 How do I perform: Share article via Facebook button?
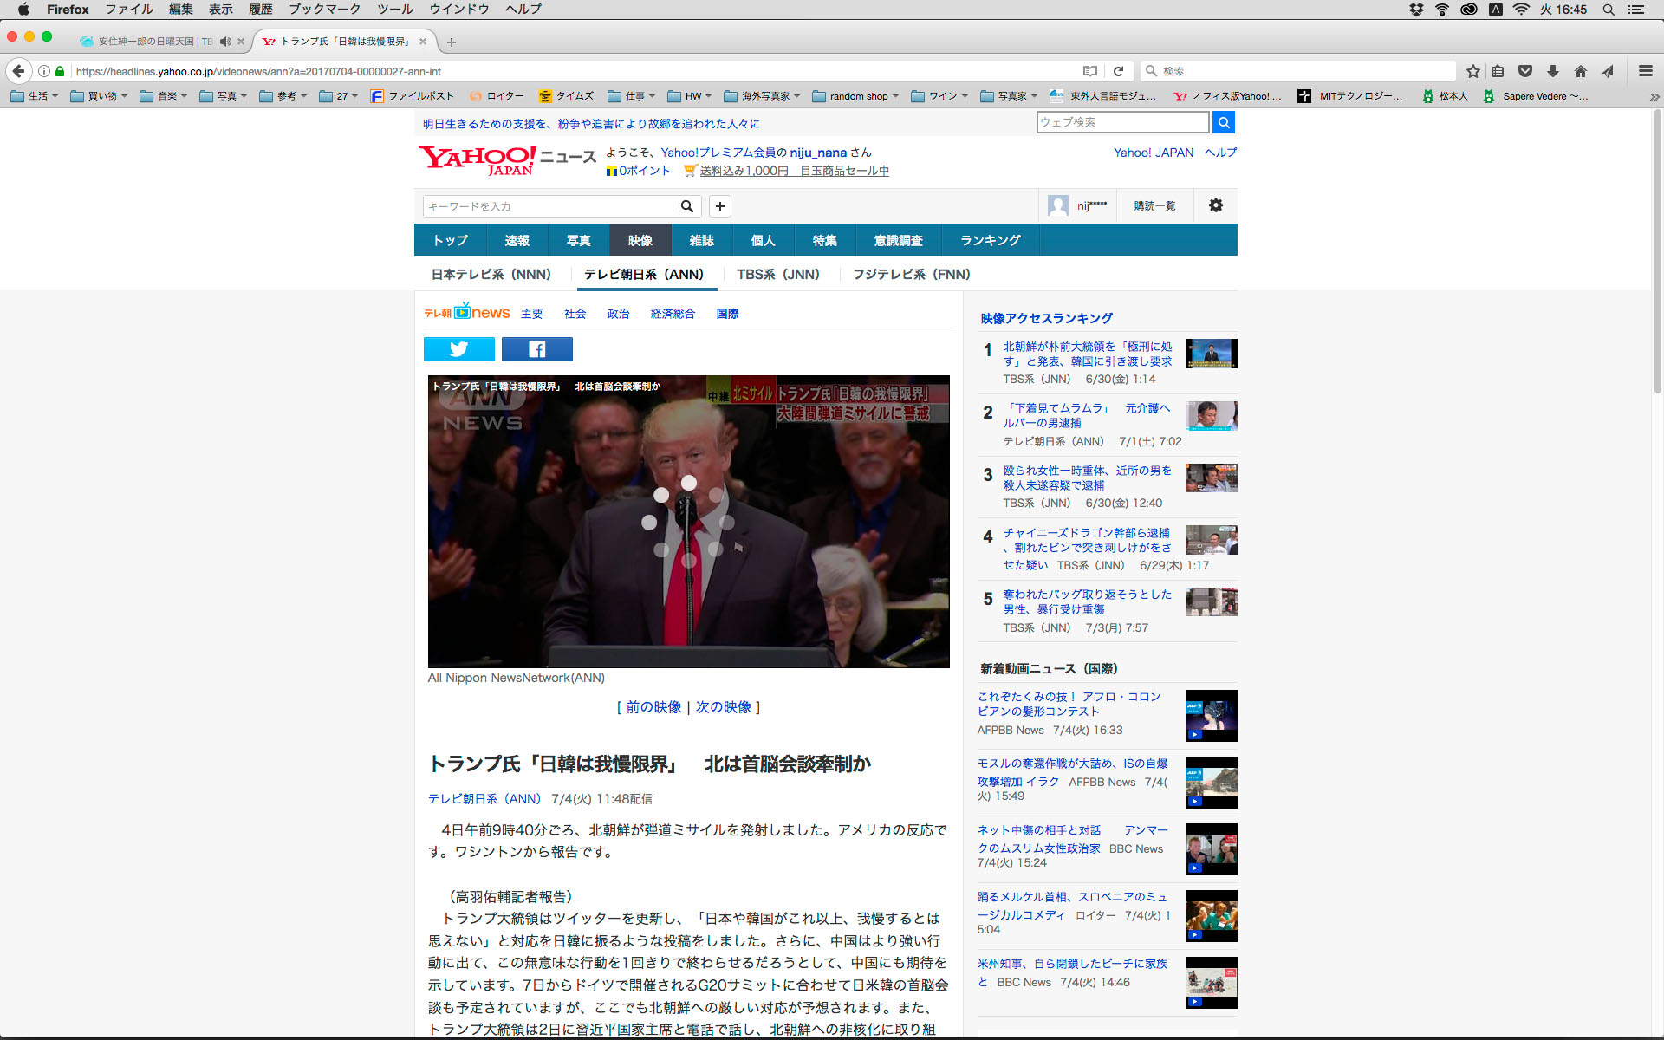[x=536, y=349]
